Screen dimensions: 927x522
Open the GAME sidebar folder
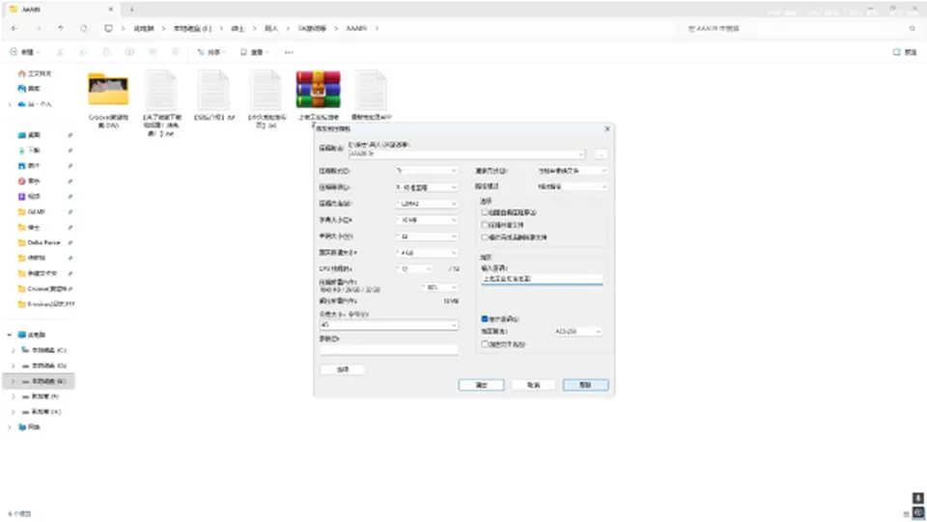[x=31, y=211]
